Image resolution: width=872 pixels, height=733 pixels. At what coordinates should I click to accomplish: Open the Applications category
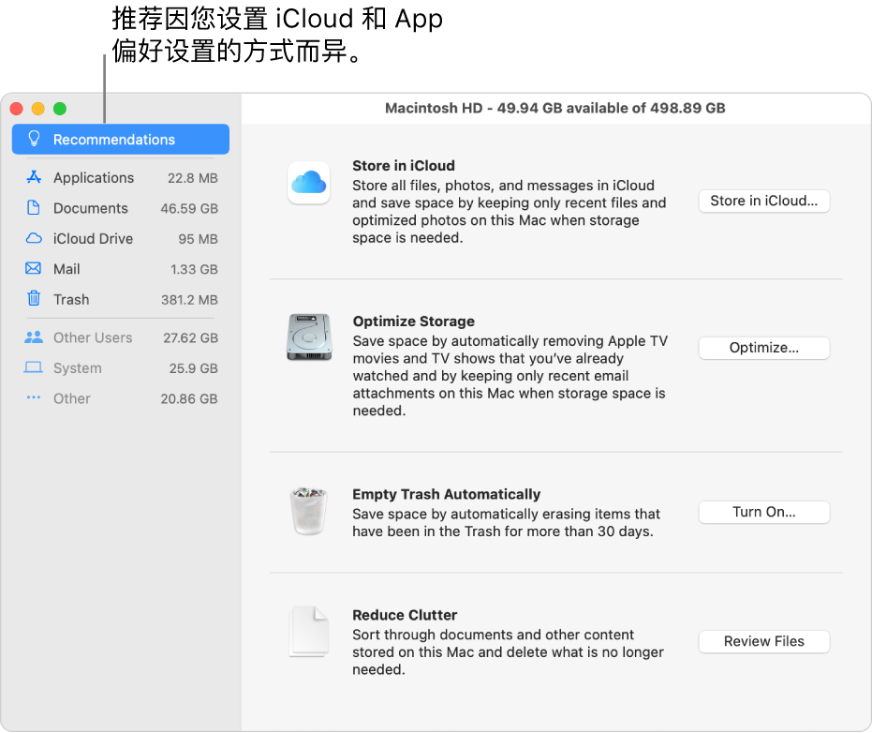[121, 177]
